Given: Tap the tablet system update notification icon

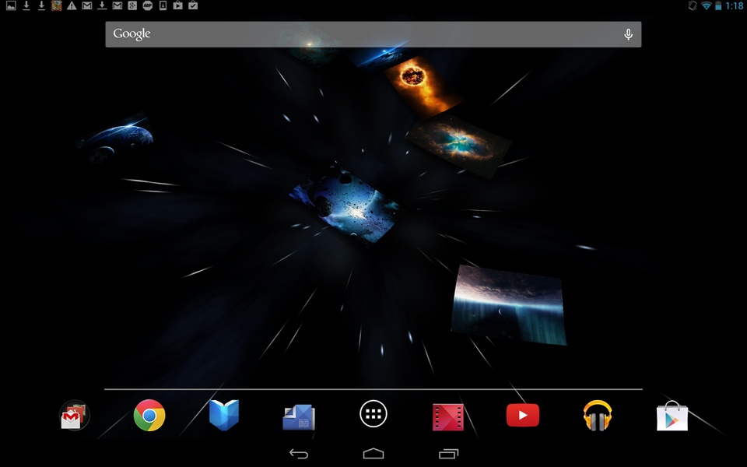Looking at the screenshot, I should tap(163, 5).
